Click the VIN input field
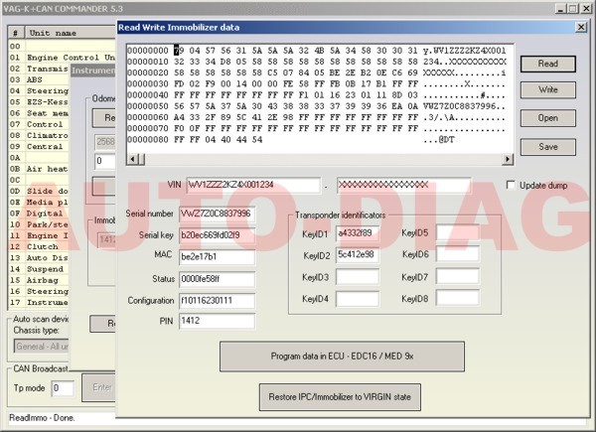Image resolution: width=596 pixels, height=432 pixels. [x=253, y=186]
